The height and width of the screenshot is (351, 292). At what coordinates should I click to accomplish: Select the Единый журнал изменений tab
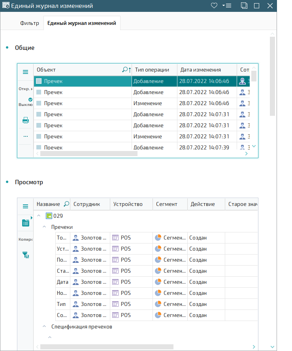click(82, 23)
